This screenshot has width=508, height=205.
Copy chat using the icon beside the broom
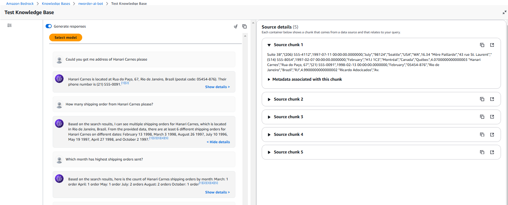244,26
